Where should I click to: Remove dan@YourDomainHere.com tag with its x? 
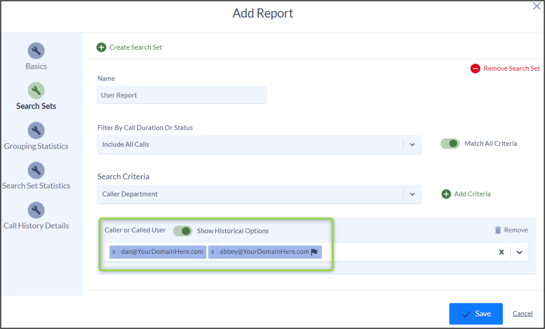[114, 252]
